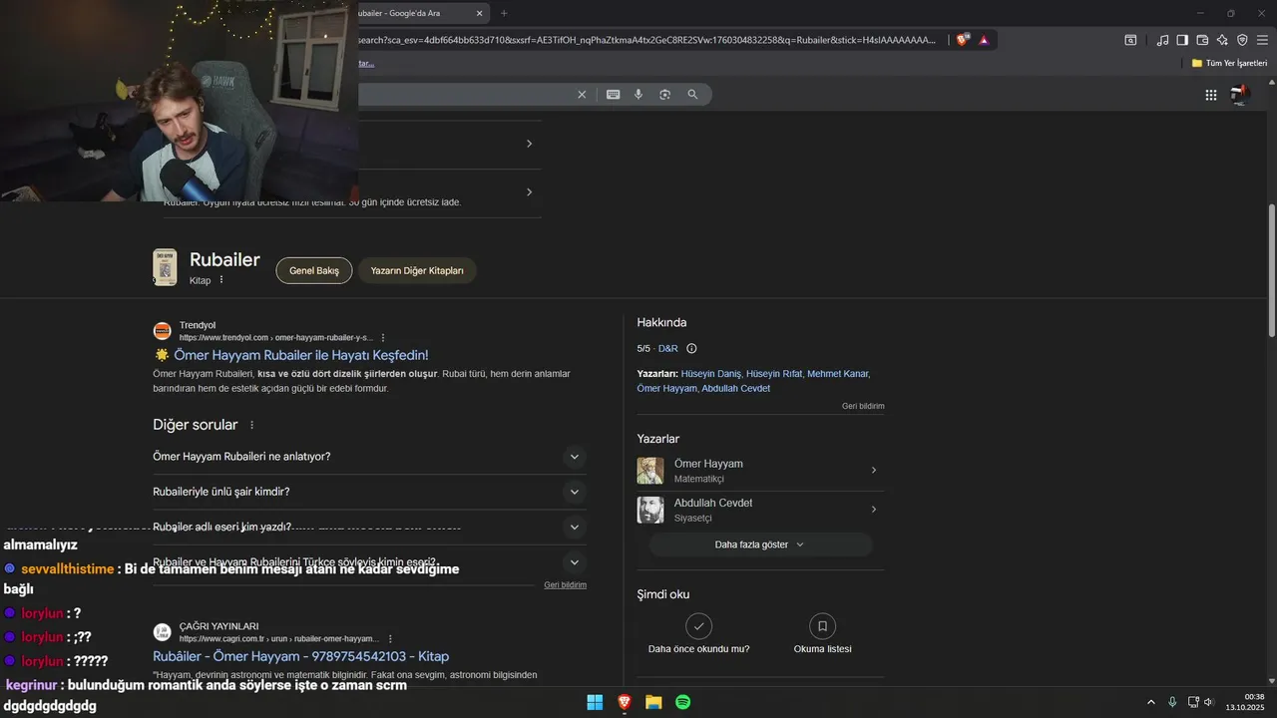Open the on-screen keyboard input tool

613,95
